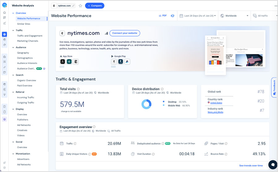278x172 pixels.
Task: Click the crown premium icon in left rail
Action: (x=4, y=119)
